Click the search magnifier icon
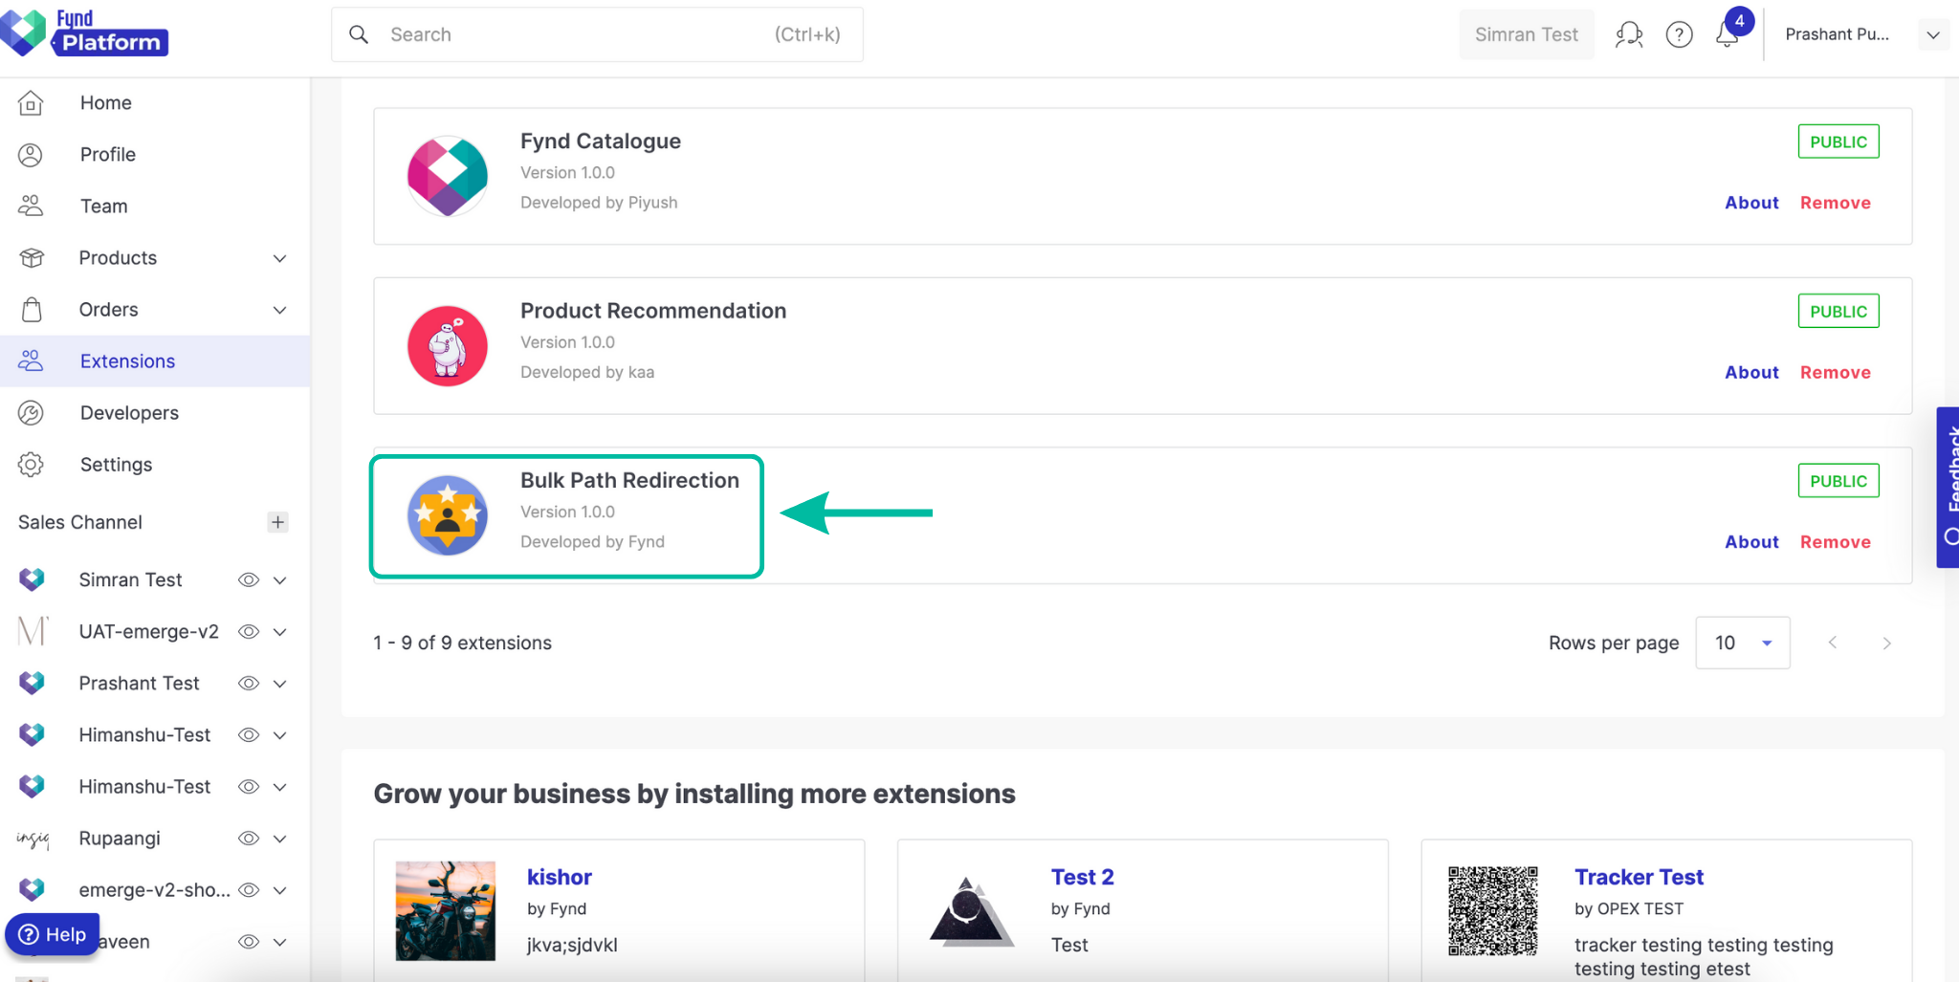 (x=359, y=34)
